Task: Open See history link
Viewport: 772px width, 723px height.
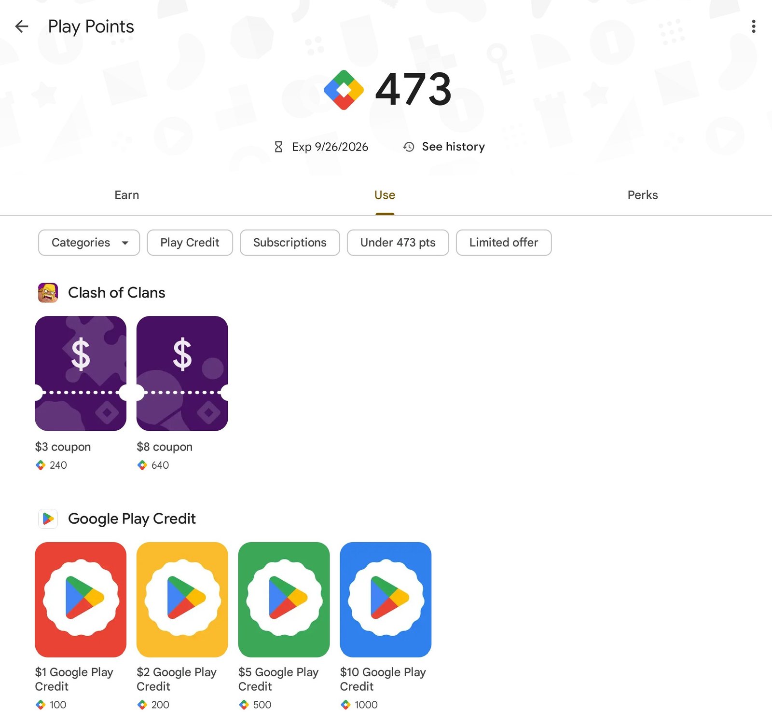Action: point(453,147)
